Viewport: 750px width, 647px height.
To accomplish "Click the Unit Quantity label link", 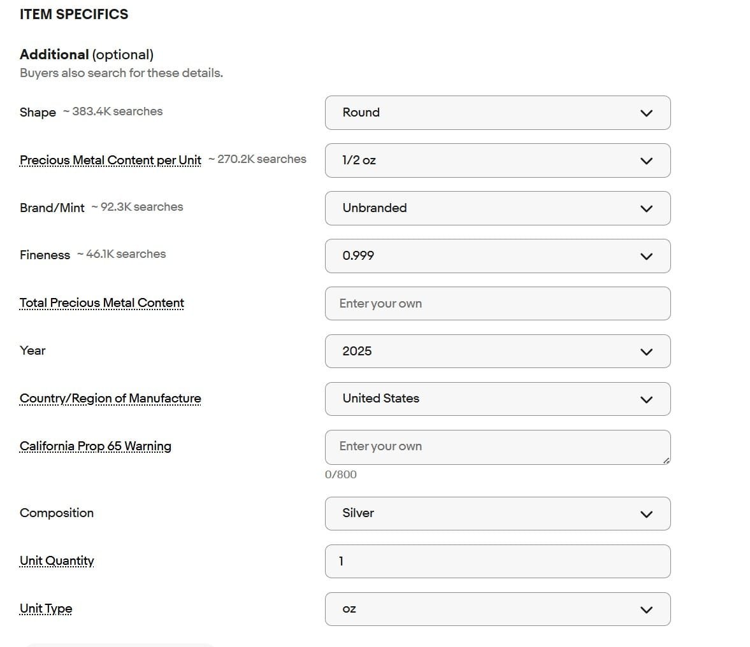I will click(x=57, y=561).
